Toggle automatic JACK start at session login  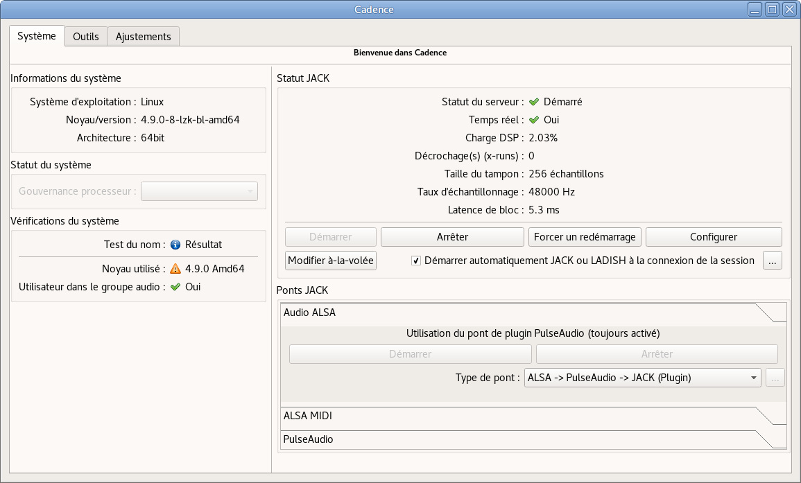click(x=416, y=261)
